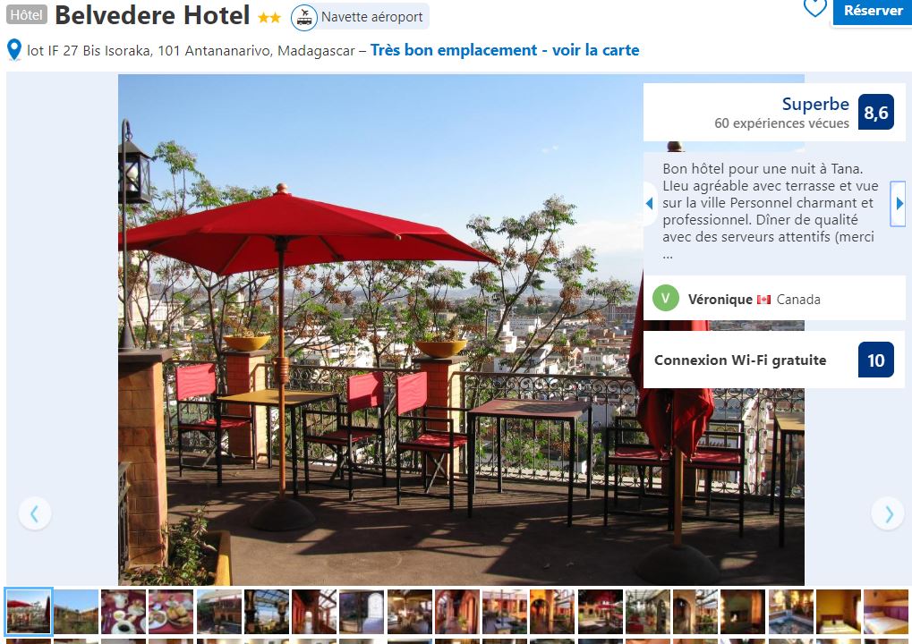This screenshot has height=644, width=912.
Task: Click the Navette aéroport badge
Action: tap(360, 17)
